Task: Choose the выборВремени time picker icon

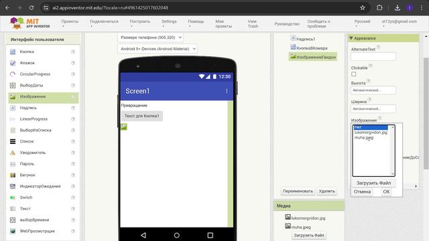Action: click(x=13, y=220)
